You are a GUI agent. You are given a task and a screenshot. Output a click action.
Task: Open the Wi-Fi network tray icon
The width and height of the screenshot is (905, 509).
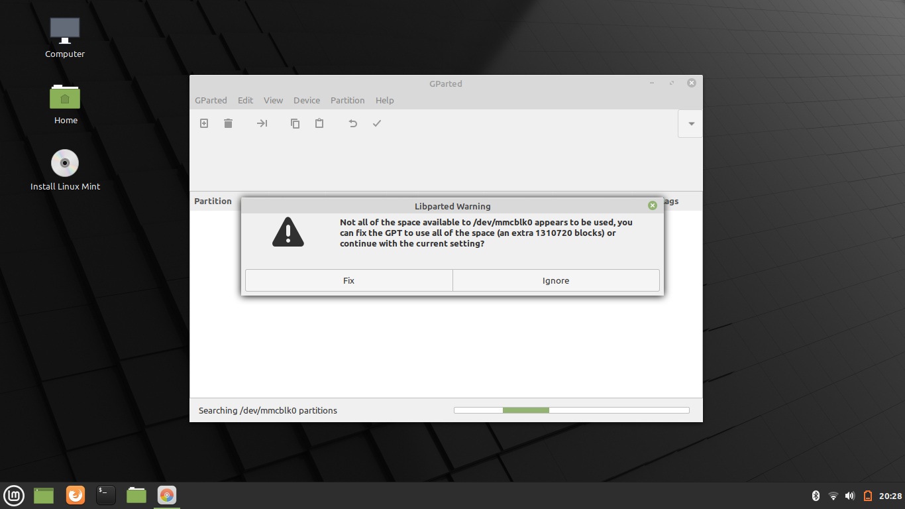(833, 496)
